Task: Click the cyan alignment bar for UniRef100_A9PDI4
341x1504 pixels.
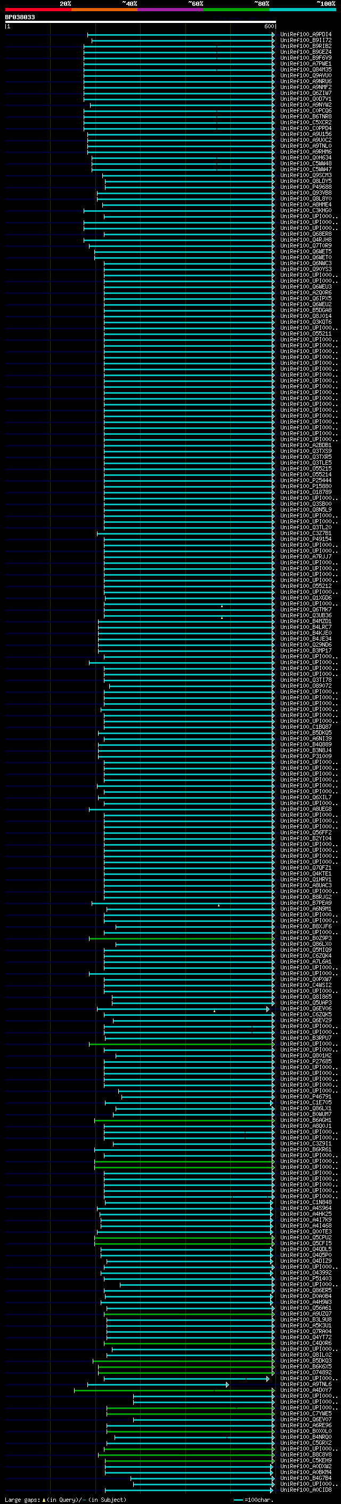Action: 181,35
